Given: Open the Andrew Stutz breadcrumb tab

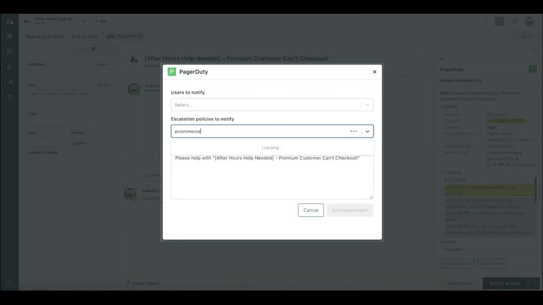Looking at the screenshot, I should point(84,36).
